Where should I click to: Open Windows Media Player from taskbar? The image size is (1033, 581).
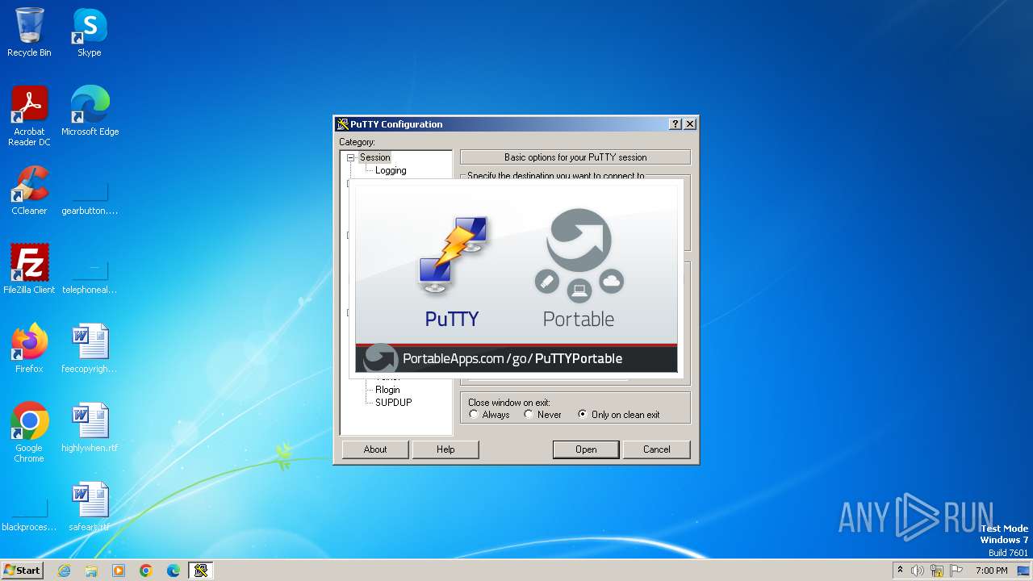[x=119, y=571]
